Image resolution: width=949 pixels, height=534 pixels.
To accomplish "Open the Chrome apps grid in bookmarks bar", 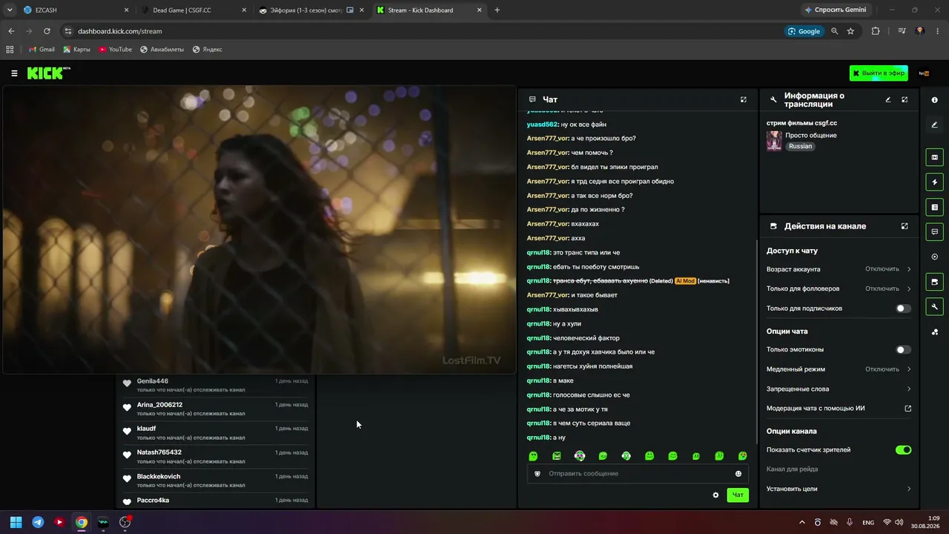I will click(x=10, y=50).
